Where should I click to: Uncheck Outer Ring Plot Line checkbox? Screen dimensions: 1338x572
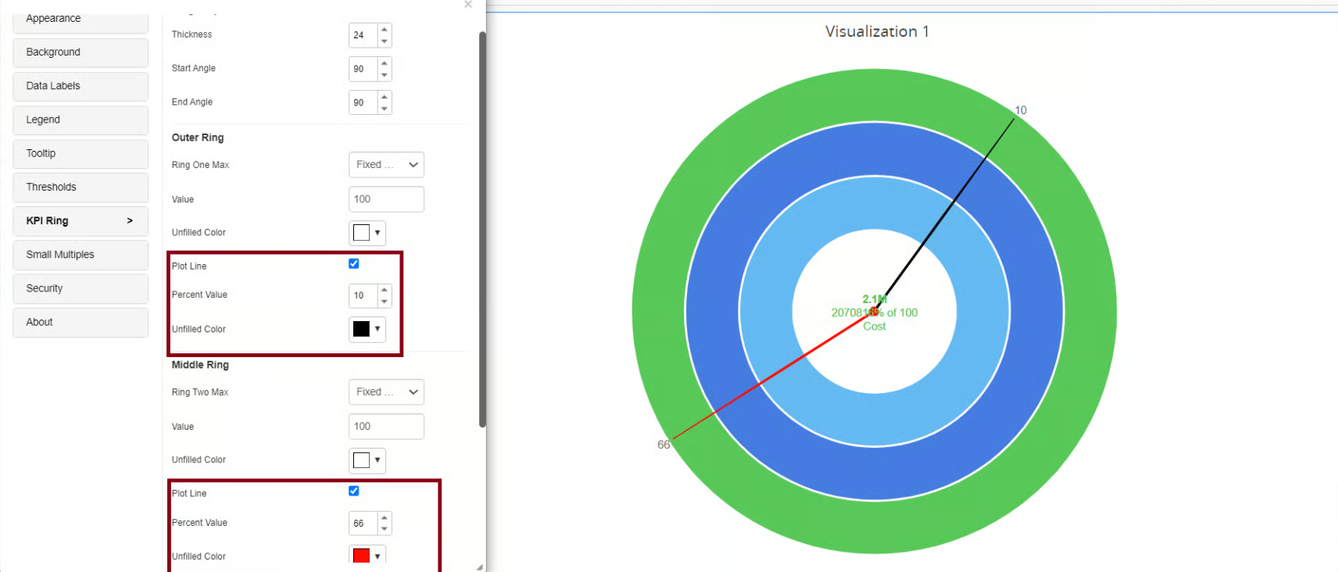(354, 264)
